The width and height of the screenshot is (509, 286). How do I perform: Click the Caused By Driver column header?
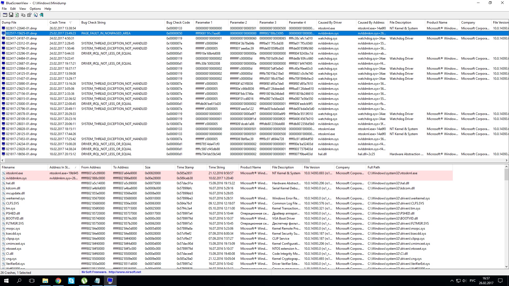330,23
